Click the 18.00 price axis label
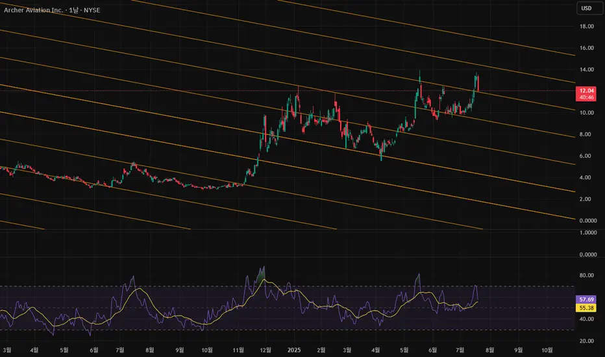The image size is (605, 357). coord(586,26)
